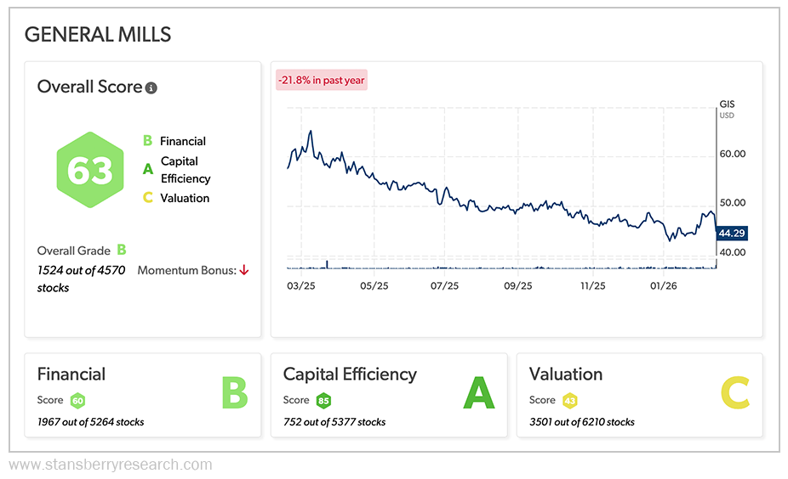Click the GENERAL MILLS heading
788x479 pixels.
click(98, 34)
